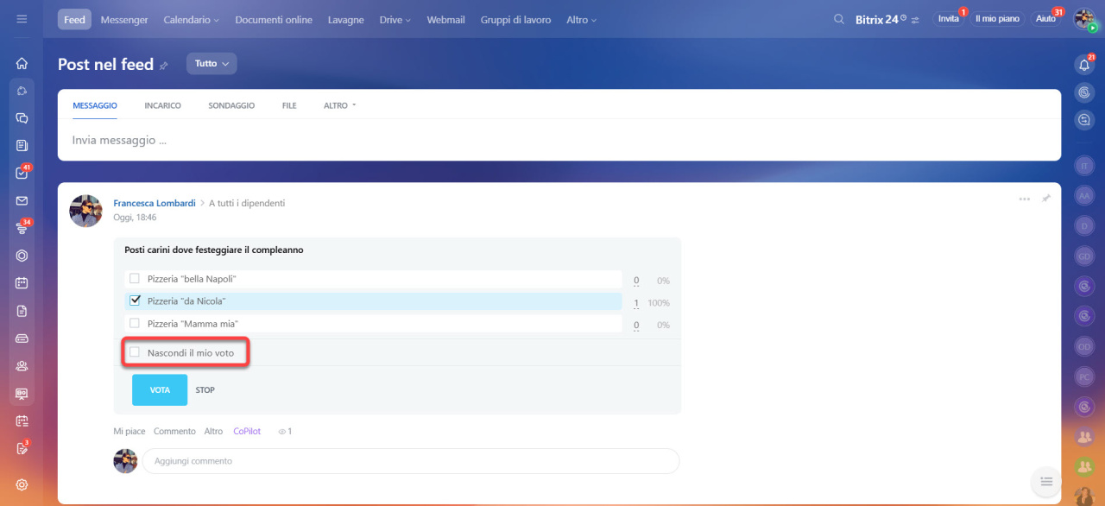Expand the Calendario menu

(191, 20)
